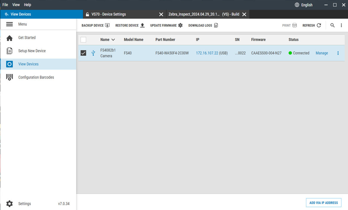Screen dimensions: 348x210
Task: Click the globe language icon
Action: click(297, 5)
